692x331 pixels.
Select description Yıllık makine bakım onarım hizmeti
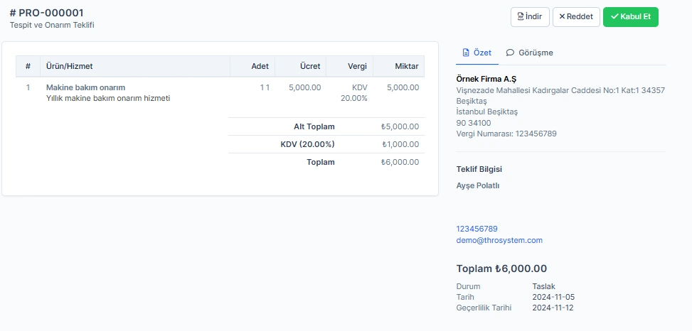click(x=108, y=98)
